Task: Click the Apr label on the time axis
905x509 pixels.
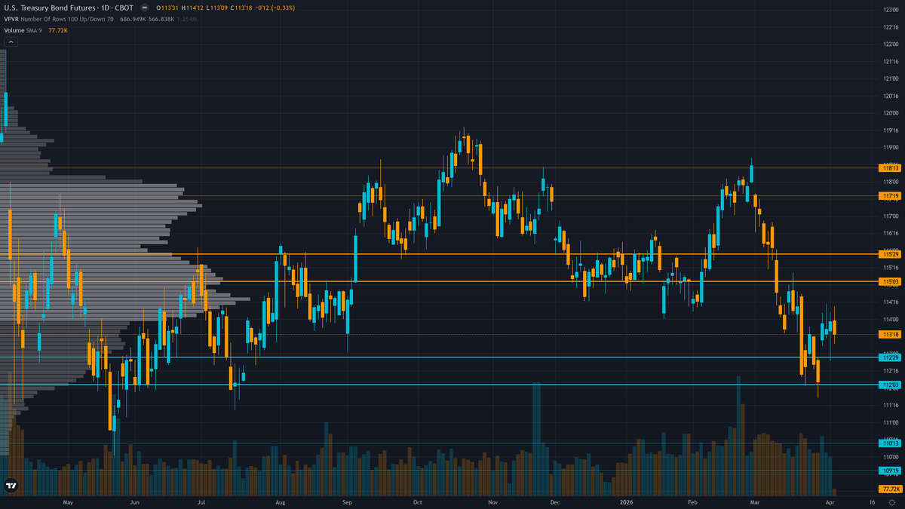Action: (x=830, y=501)
